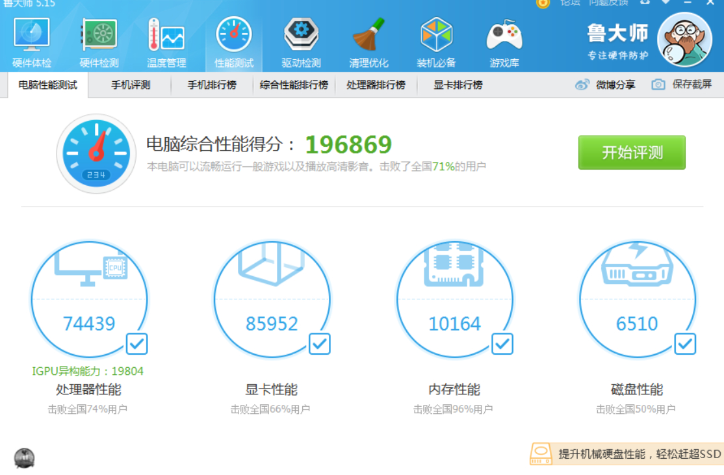Click the memory score 10164
Image resolution: width=724 pixels, height=475 pixels.
(455, 324)
